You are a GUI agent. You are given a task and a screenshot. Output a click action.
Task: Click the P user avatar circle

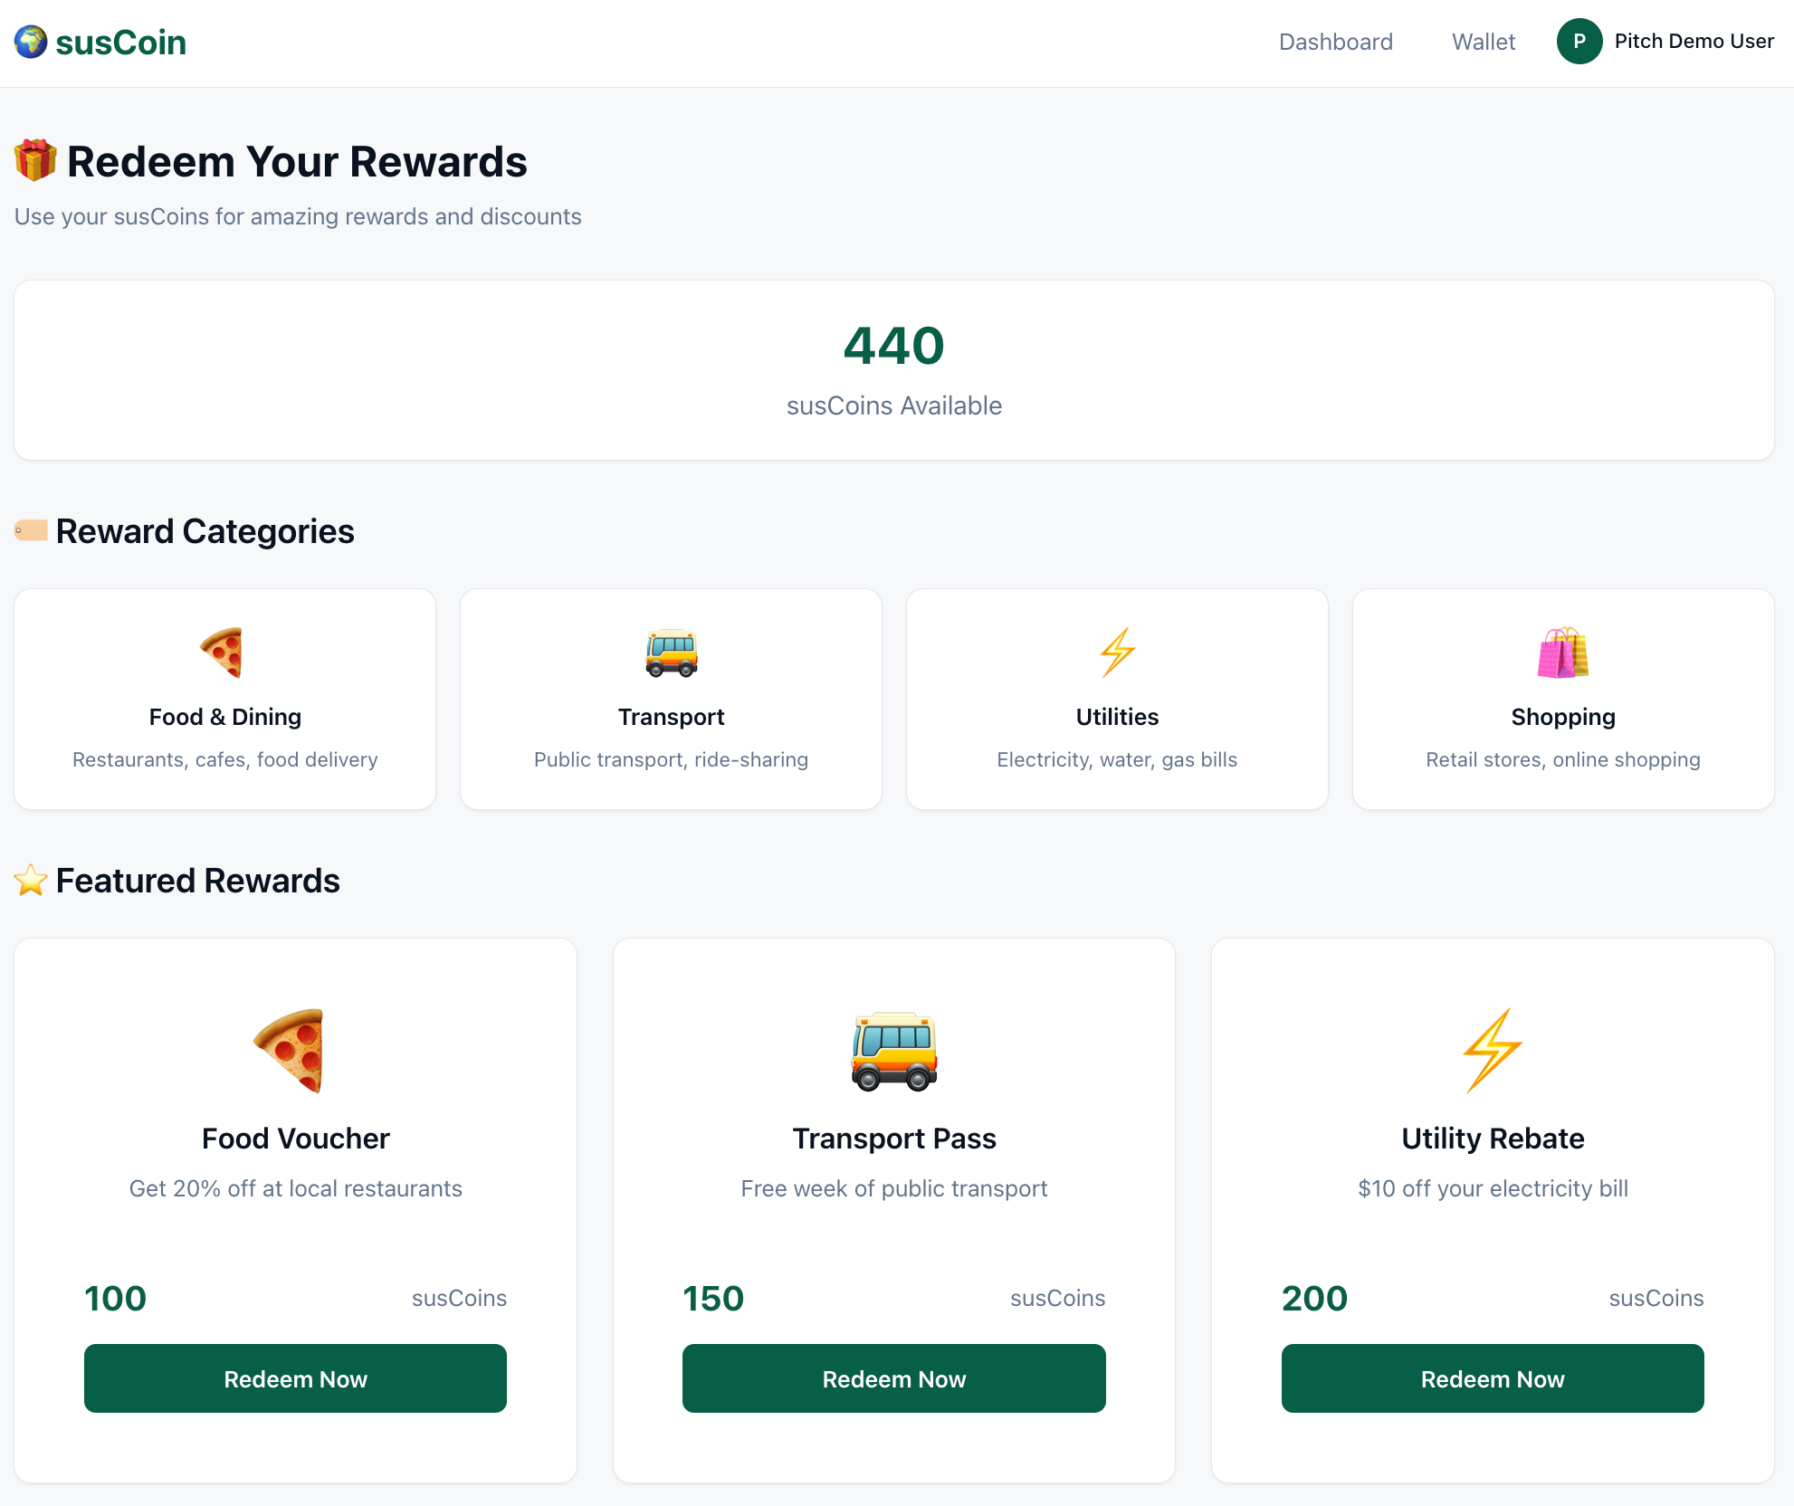[x=1579, y=42]
